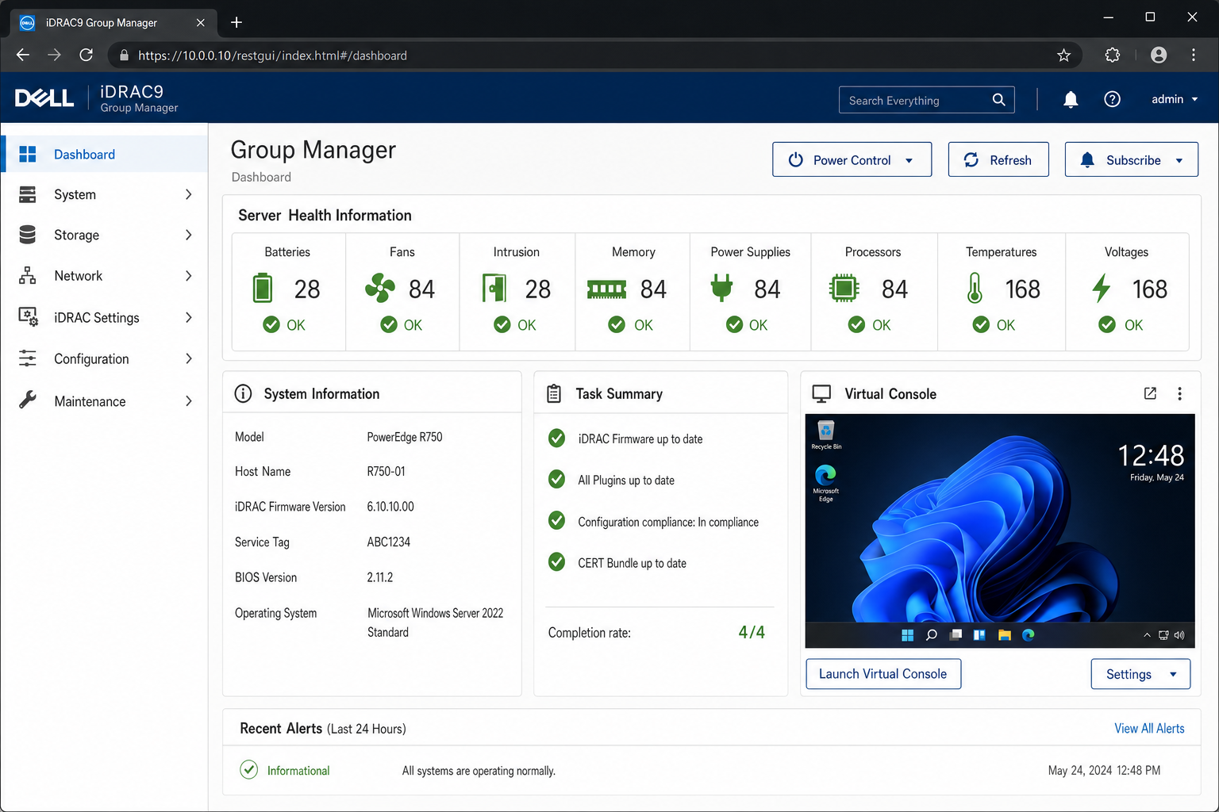Click the PowerEdge R750 model value
Screen dimensions: 1219x812
click(x=405, y=437)
